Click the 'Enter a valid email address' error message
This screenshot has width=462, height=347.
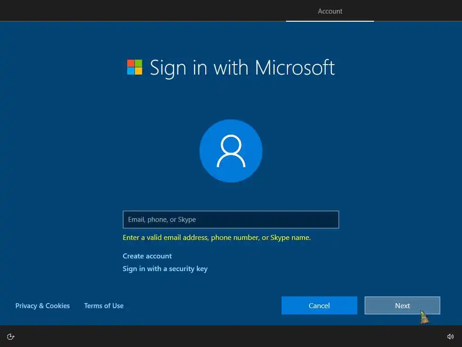pos(217,238)
